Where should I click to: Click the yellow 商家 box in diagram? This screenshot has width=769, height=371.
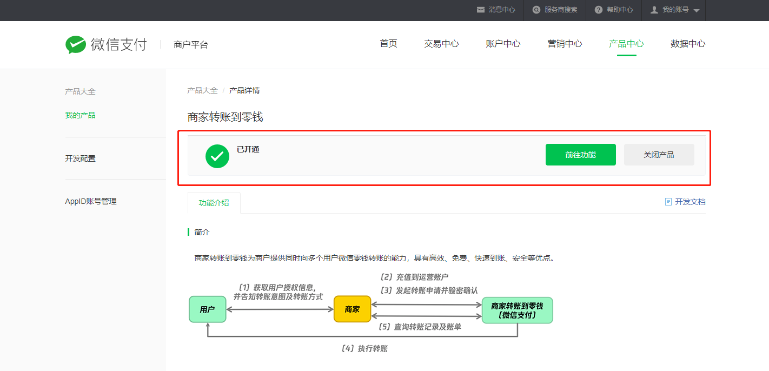[x=352, y=309]
